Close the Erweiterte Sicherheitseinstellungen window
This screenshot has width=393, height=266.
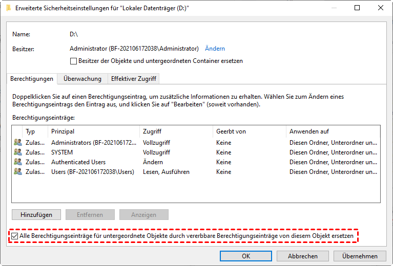coord(381,8)
